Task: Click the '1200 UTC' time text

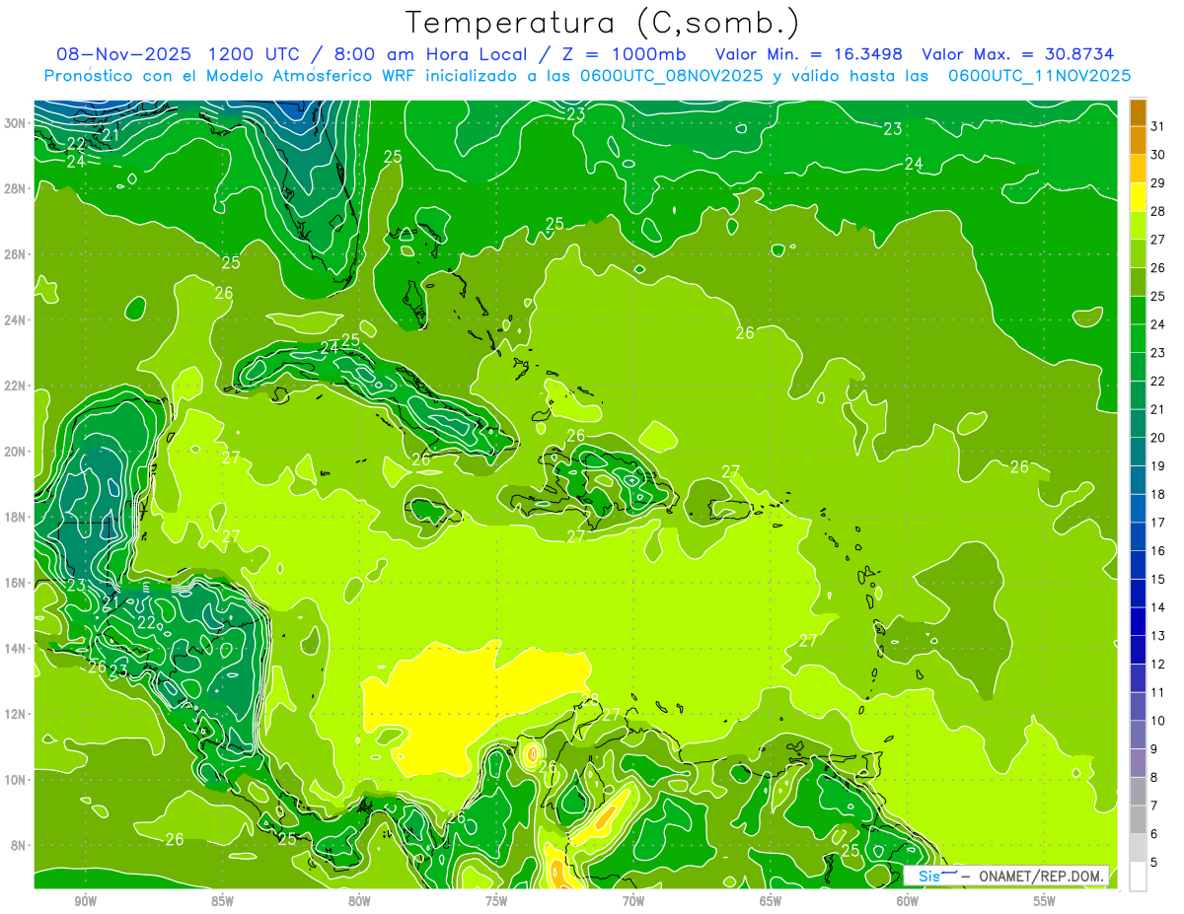Action: tap(254, 54)
